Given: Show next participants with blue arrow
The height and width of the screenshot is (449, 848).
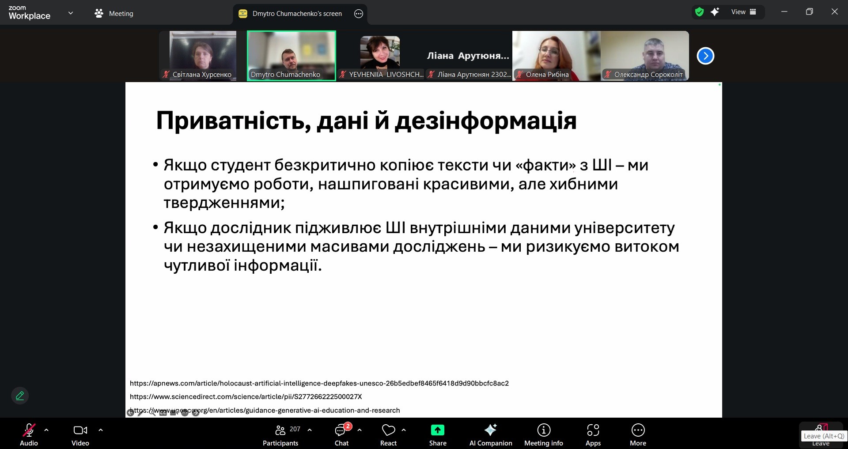Looking at the screenshot, I should tap(705, 56).
